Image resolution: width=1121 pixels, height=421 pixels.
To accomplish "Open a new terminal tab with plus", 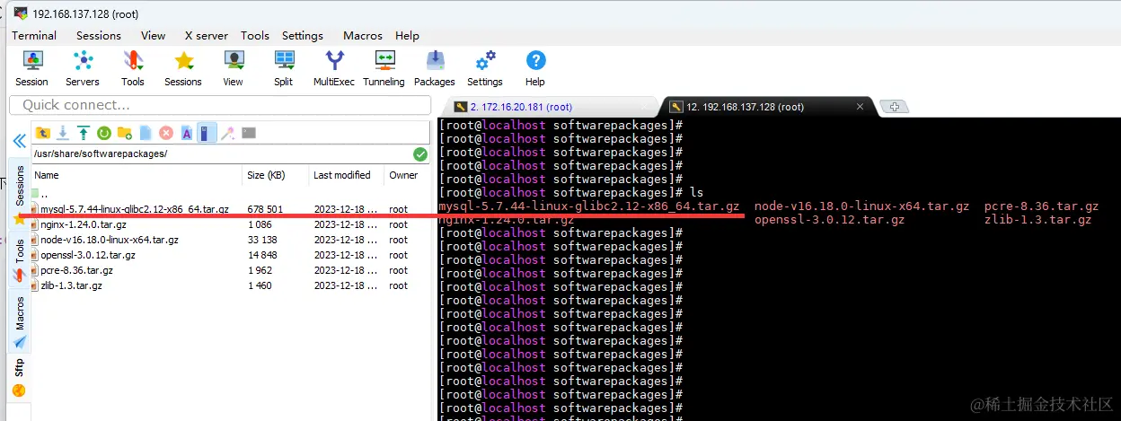I will pyautogui.click(x=894, y=107).
